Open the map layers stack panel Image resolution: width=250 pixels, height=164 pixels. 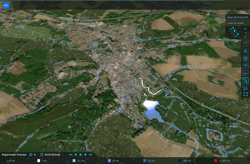[x=245, y=73]
